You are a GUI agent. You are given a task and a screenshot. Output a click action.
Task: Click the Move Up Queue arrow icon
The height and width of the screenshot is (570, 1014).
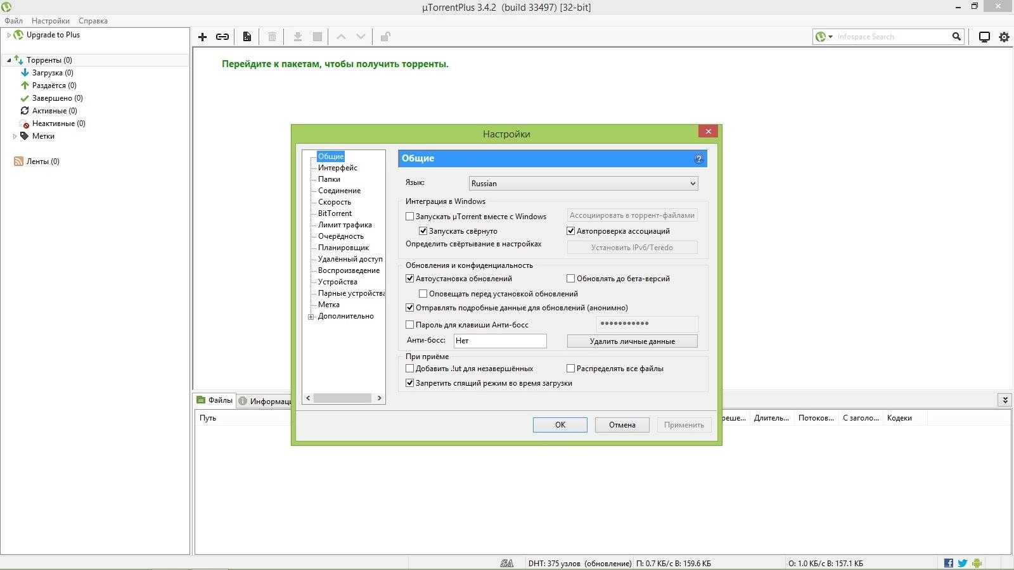341,37
